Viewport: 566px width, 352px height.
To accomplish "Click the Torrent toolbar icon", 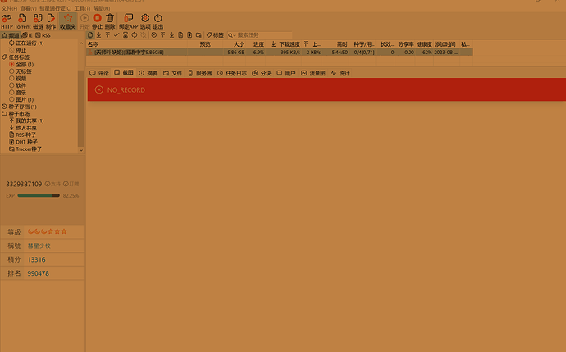I will pos(23,20).
